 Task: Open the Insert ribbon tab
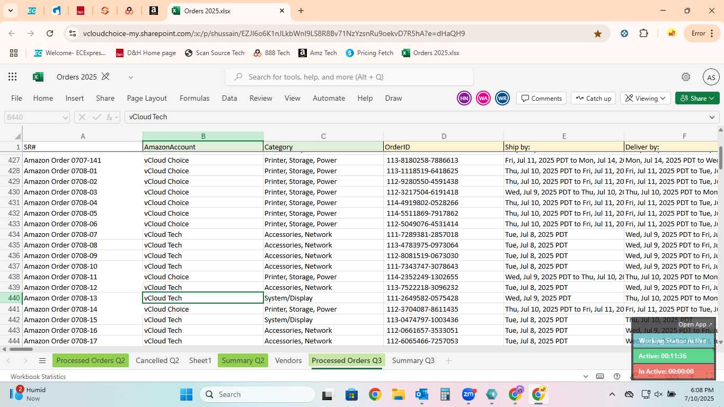[x=75, y=98]
